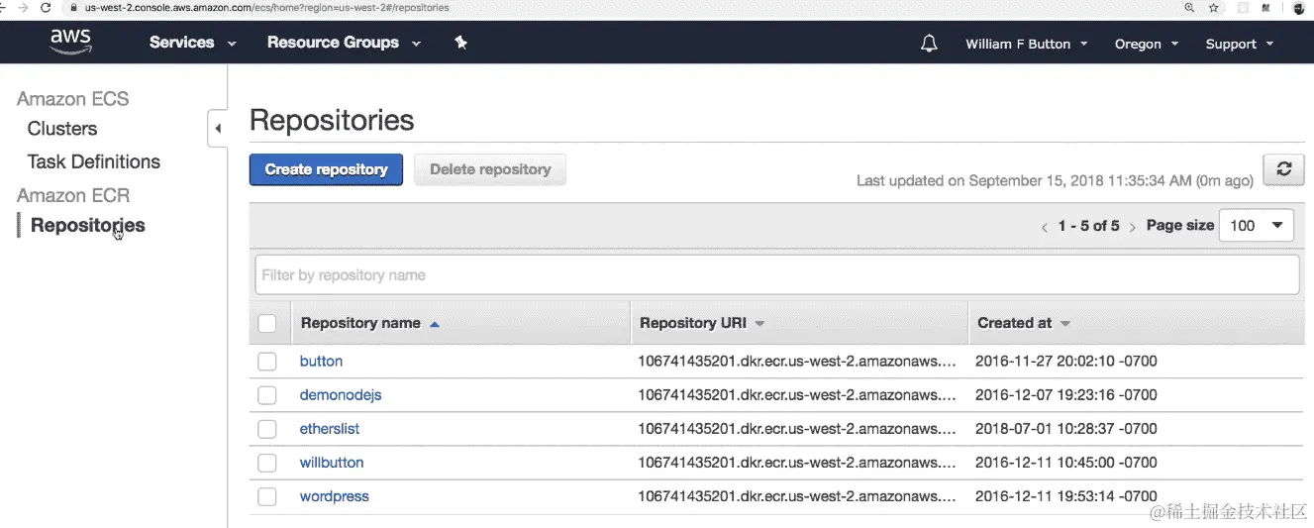The width and height of the screenshot is (1314, 528).
Task: Open the Page size 100 dropdown
Action: [x=1257, y=225]
